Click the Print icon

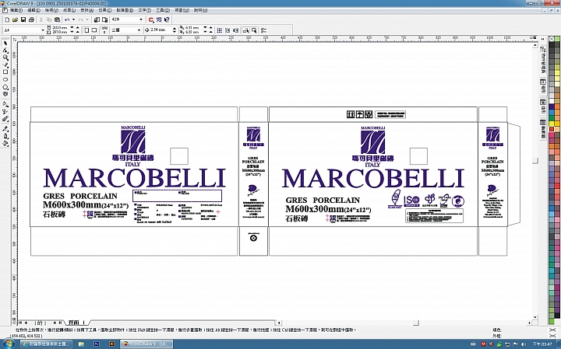pos(31,19)
